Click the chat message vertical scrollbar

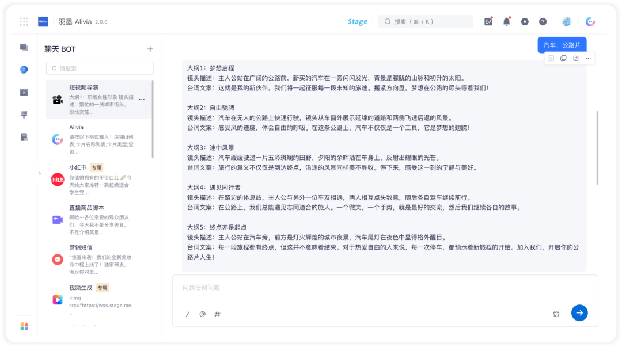[x=597, y=147]
